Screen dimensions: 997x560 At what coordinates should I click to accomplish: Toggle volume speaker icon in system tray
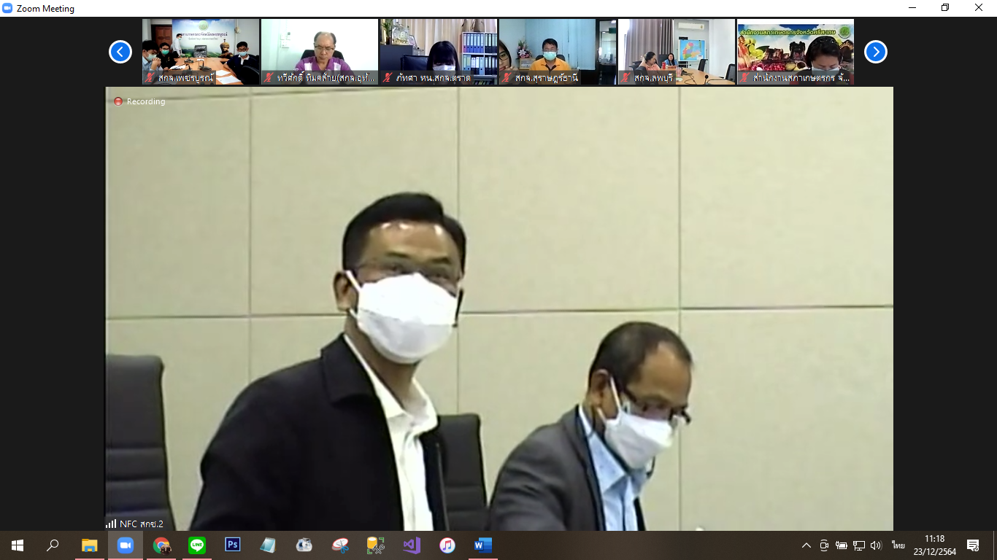pos(877,545)
